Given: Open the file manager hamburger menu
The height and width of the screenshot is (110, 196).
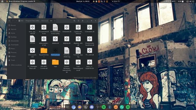Looking at the screenshot, I should 83,21.
